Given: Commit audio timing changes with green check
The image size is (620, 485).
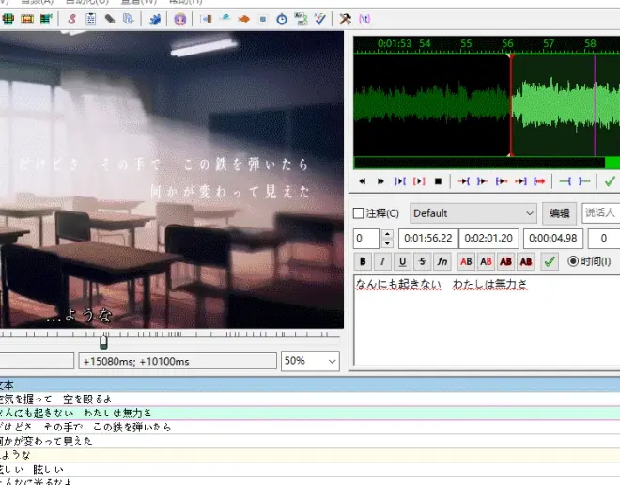Looking at the screenshot, I should pyautogui.click(x=610, y=181).
